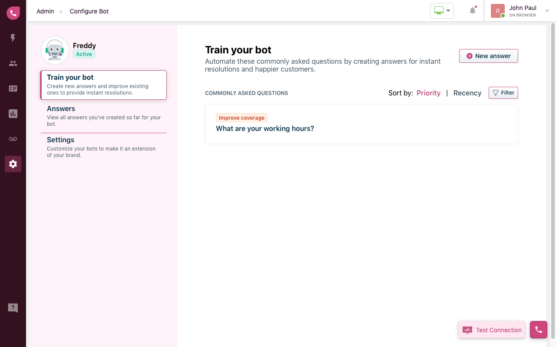Select the Admin gear icon in sidebar
This screenshot has height=347, width=556.
[x=13, y=164]
